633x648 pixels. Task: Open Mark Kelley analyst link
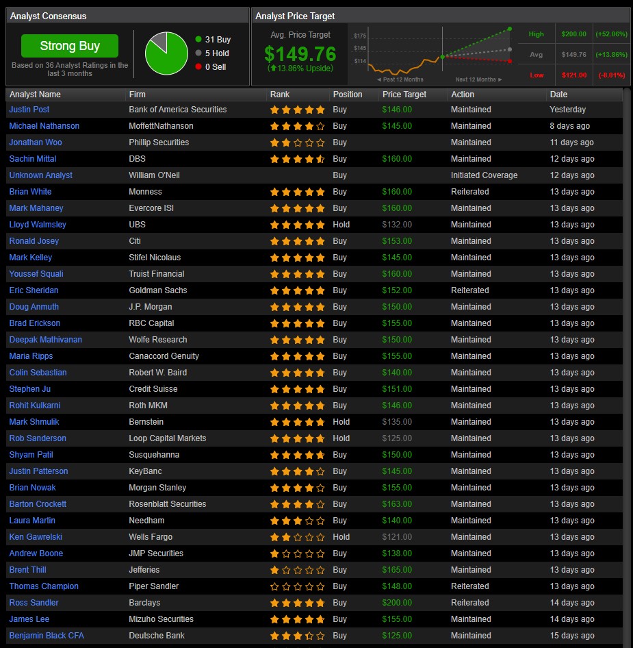[x=31, y=258]
